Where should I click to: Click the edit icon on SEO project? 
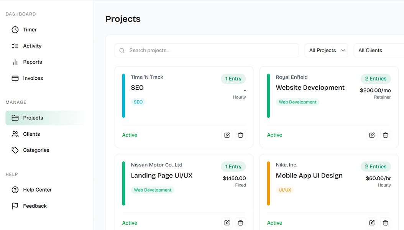pos(227,135)
